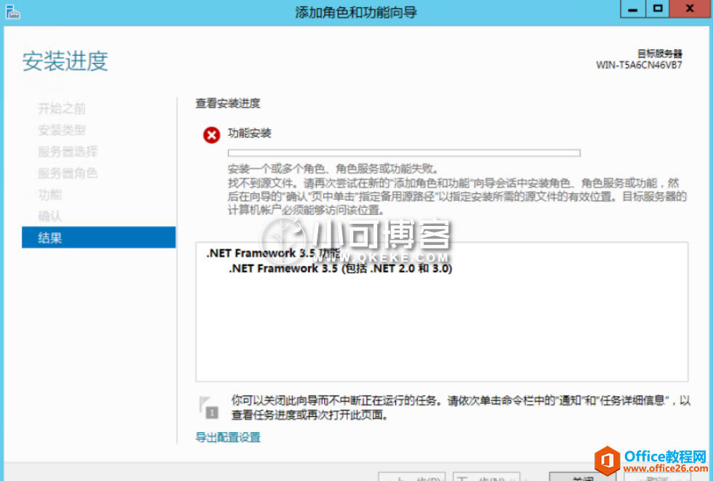713x481 pixels.
Task: Go to the 开始之前 step
Action: pyautogui.click(x=61, y=109)
